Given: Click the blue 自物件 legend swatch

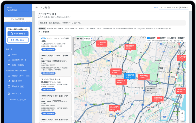Looking at the screenshot, I should pos(148,38).
